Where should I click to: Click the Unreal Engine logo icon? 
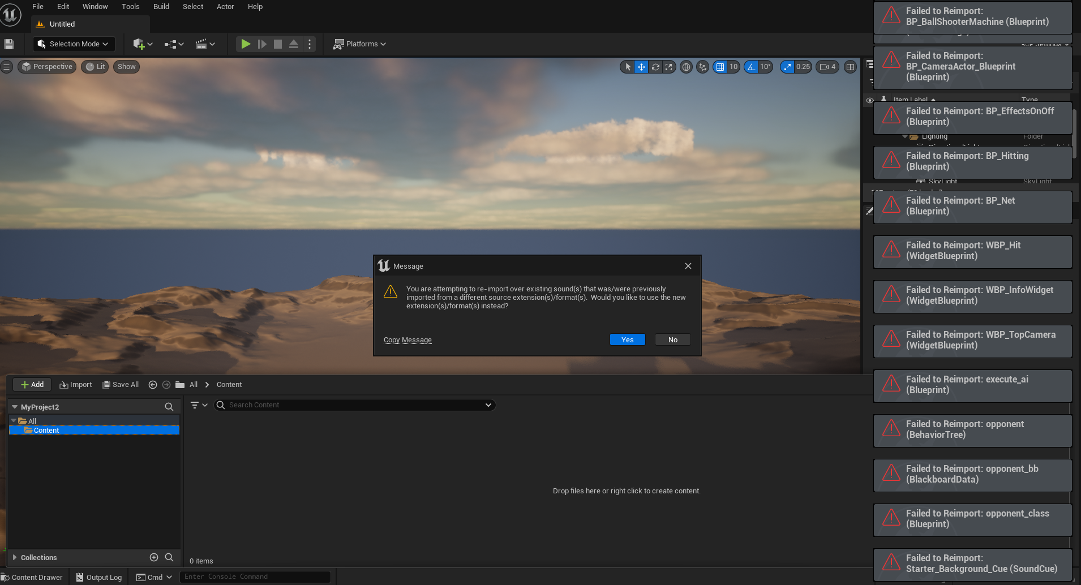tap(11, 14)
